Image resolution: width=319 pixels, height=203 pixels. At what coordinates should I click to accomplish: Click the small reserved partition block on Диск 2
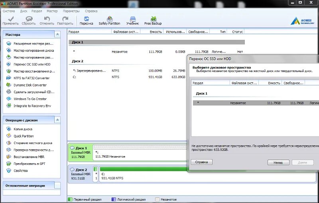95,174
